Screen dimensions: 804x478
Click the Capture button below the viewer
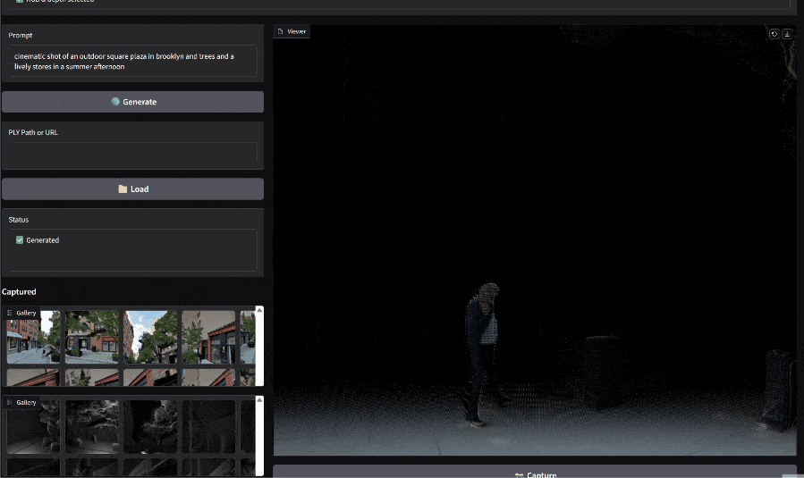pyautogui.click(x=535, y=472)
